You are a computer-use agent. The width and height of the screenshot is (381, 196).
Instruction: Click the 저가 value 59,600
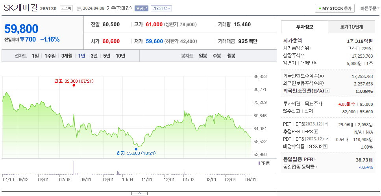[154, 42]
